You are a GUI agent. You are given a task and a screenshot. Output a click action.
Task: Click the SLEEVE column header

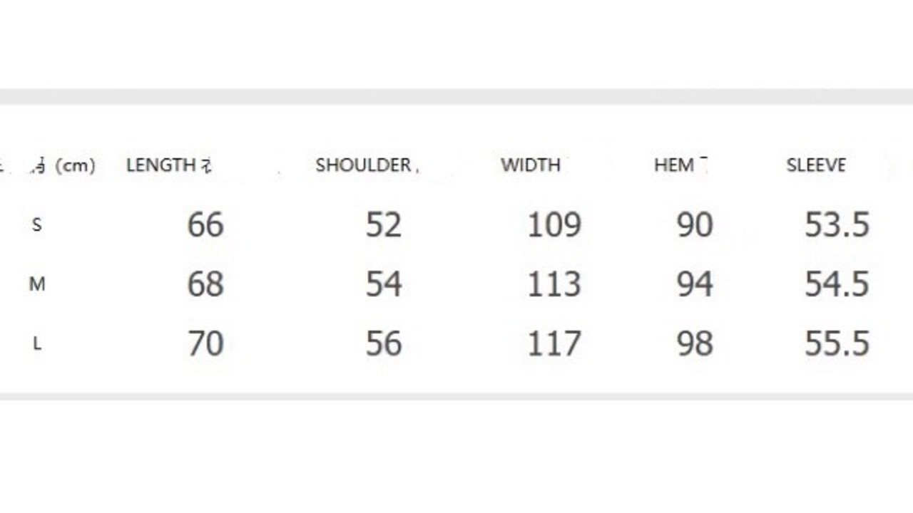816,165
